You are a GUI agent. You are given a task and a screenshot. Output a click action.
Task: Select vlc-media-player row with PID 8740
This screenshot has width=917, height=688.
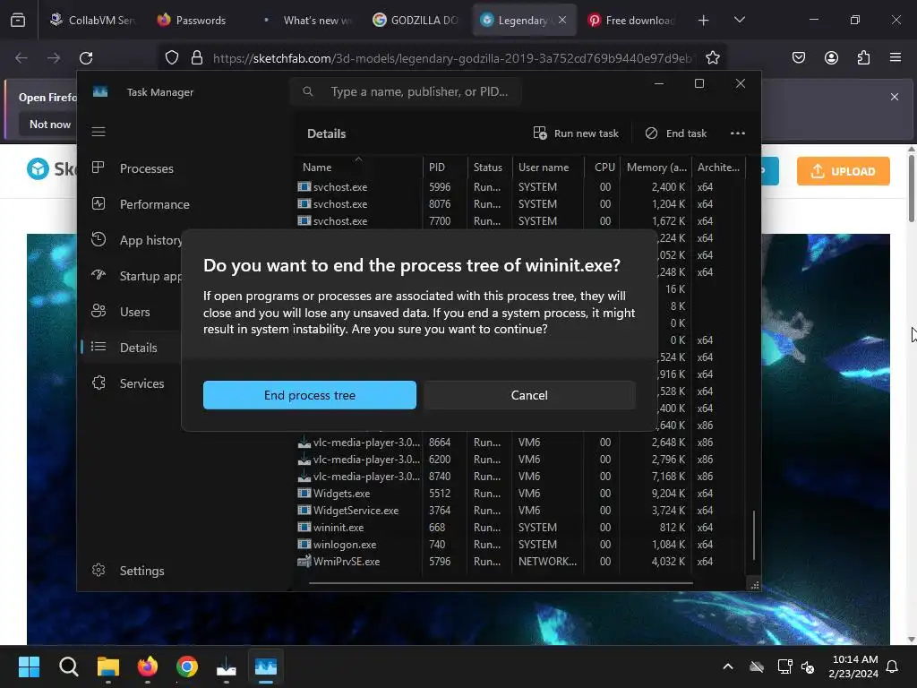click(x=520, y=477)
